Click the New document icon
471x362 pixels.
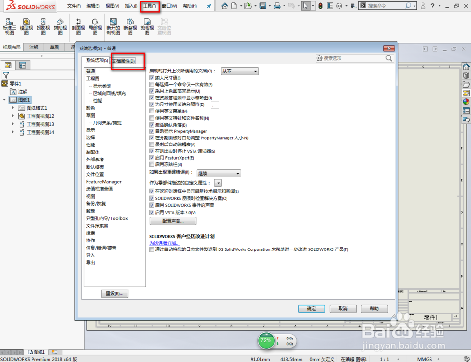point(234,6)
